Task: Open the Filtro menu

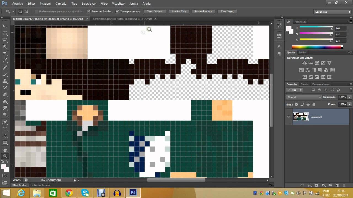Action: click(x=104, y=4)
